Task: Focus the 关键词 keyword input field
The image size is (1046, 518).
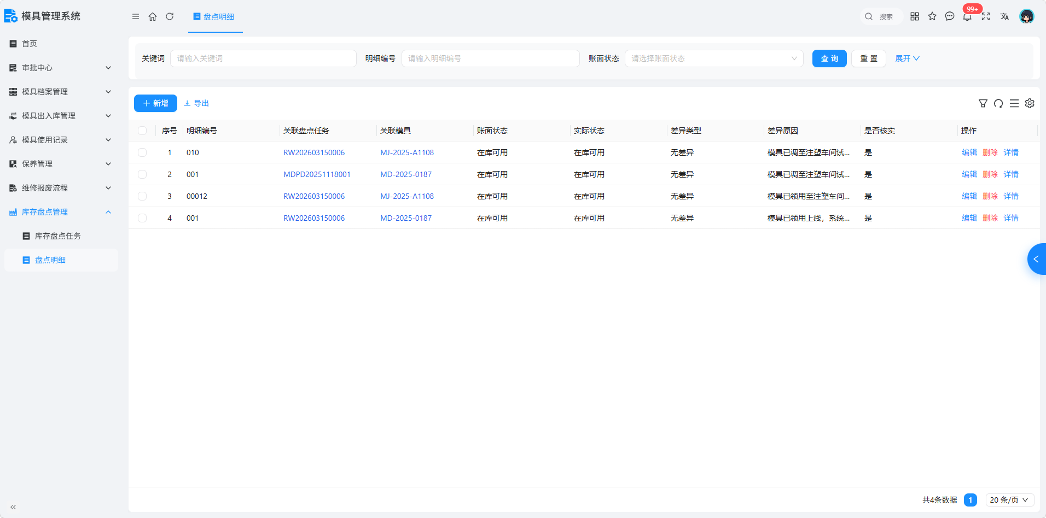Action: pyautogui.click(x=263, y=58)
